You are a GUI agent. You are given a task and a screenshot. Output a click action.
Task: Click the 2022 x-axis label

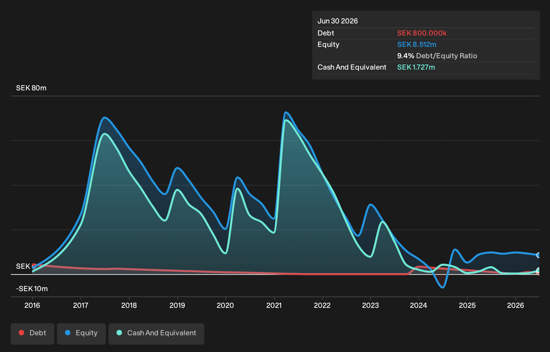click(322, 305)
